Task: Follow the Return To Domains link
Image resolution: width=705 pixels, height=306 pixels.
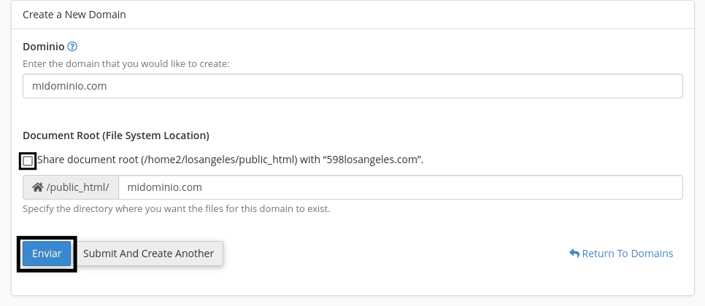Action: point(628,254)
